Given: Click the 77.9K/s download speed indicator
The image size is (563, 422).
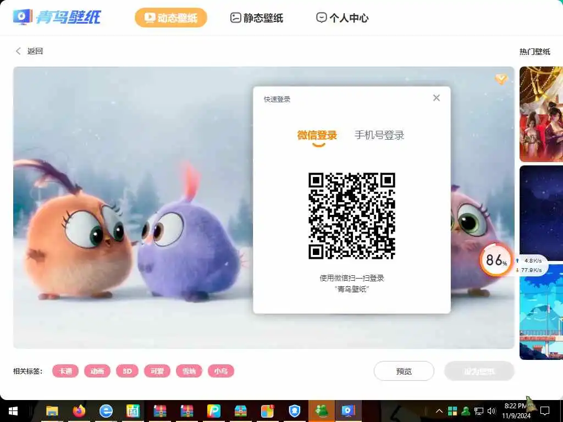Looking at the screenshot, I should tap(529, 270).
